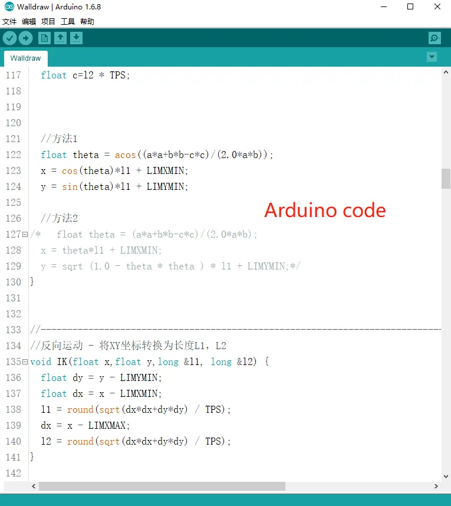This screenshot has height=506, width=451.
Task: Open the 编辑 menu
Action: pyautogui.click(x=29, y=22)
